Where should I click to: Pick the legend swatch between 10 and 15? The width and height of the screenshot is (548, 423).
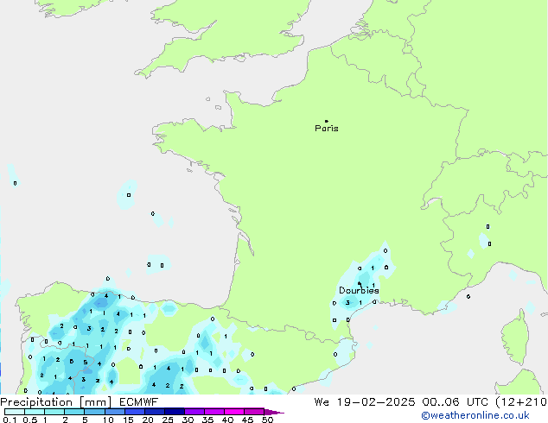(114, 412)
